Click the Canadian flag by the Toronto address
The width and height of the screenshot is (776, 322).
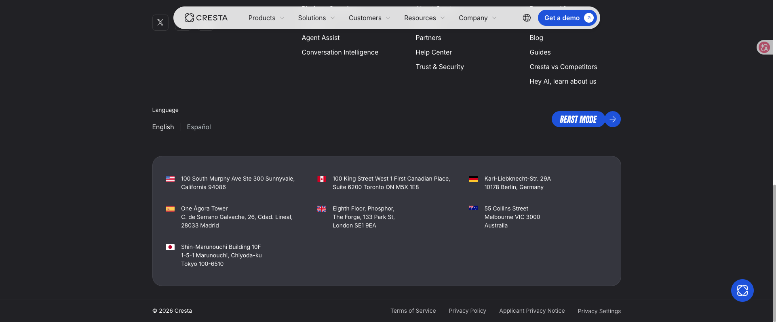click(x=322, y=179)
